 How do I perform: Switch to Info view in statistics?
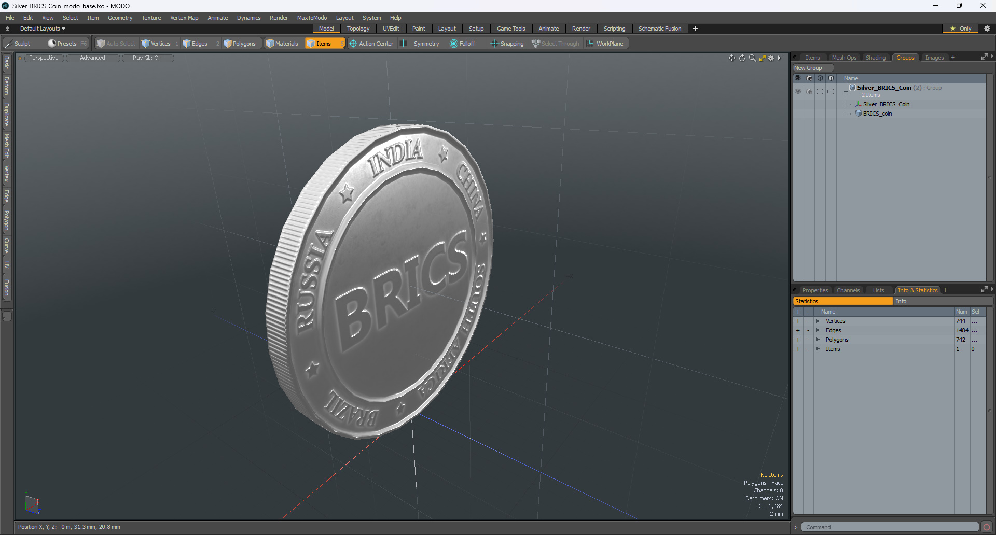943,301
